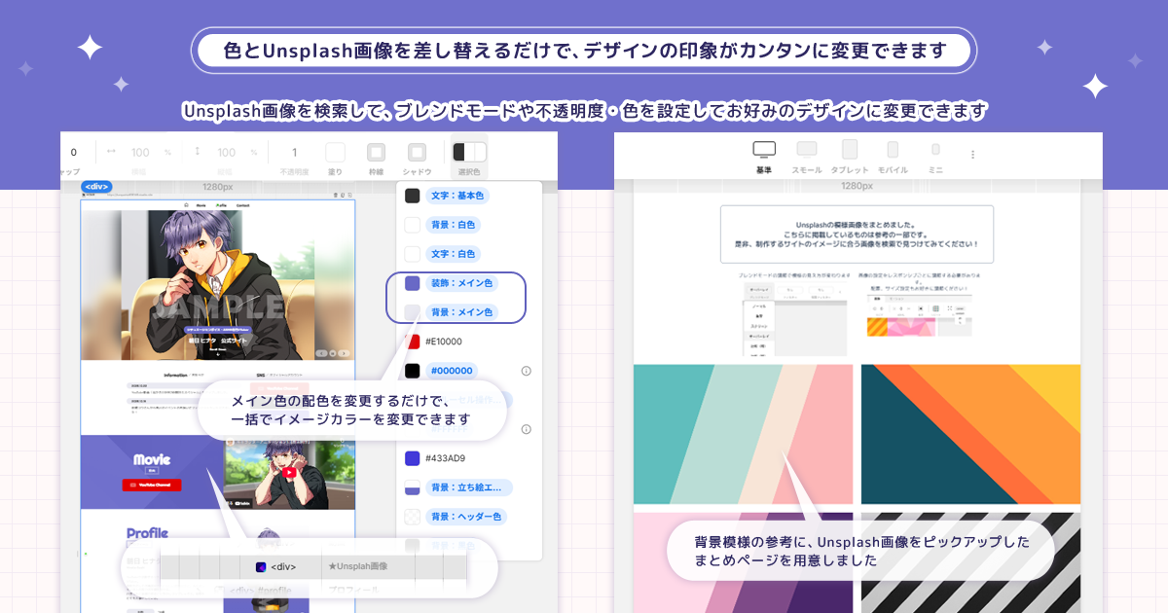Viewport: 1168px width, 613px height.
Task: Select the スモール screen size icon
Action: tap(806, 148)
